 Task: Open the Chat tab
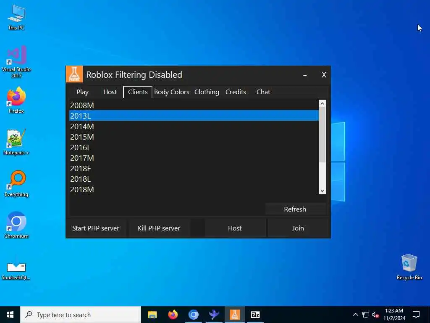point(263,92)
